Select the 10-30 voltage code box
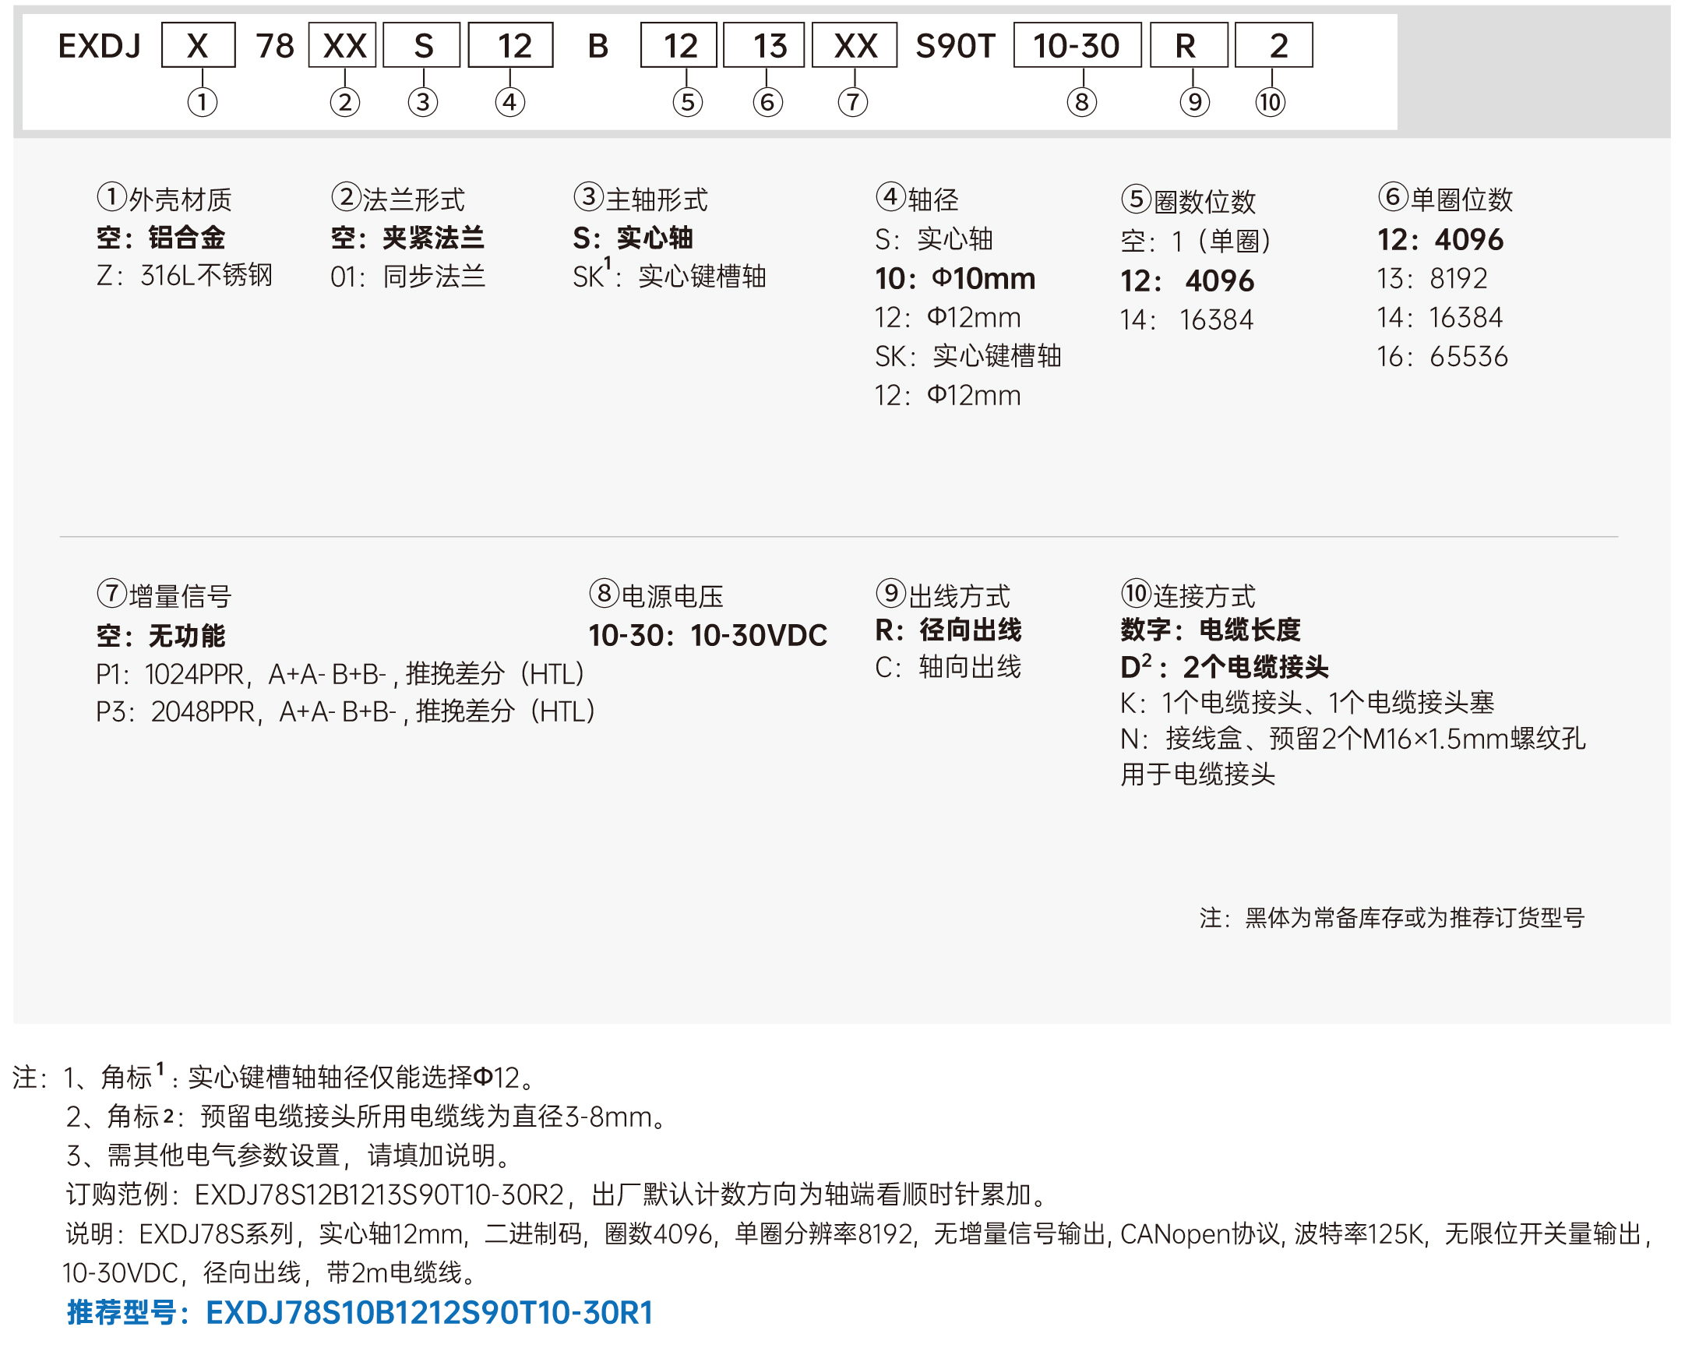The image size is (1692, 1348). pos(1076,45)
